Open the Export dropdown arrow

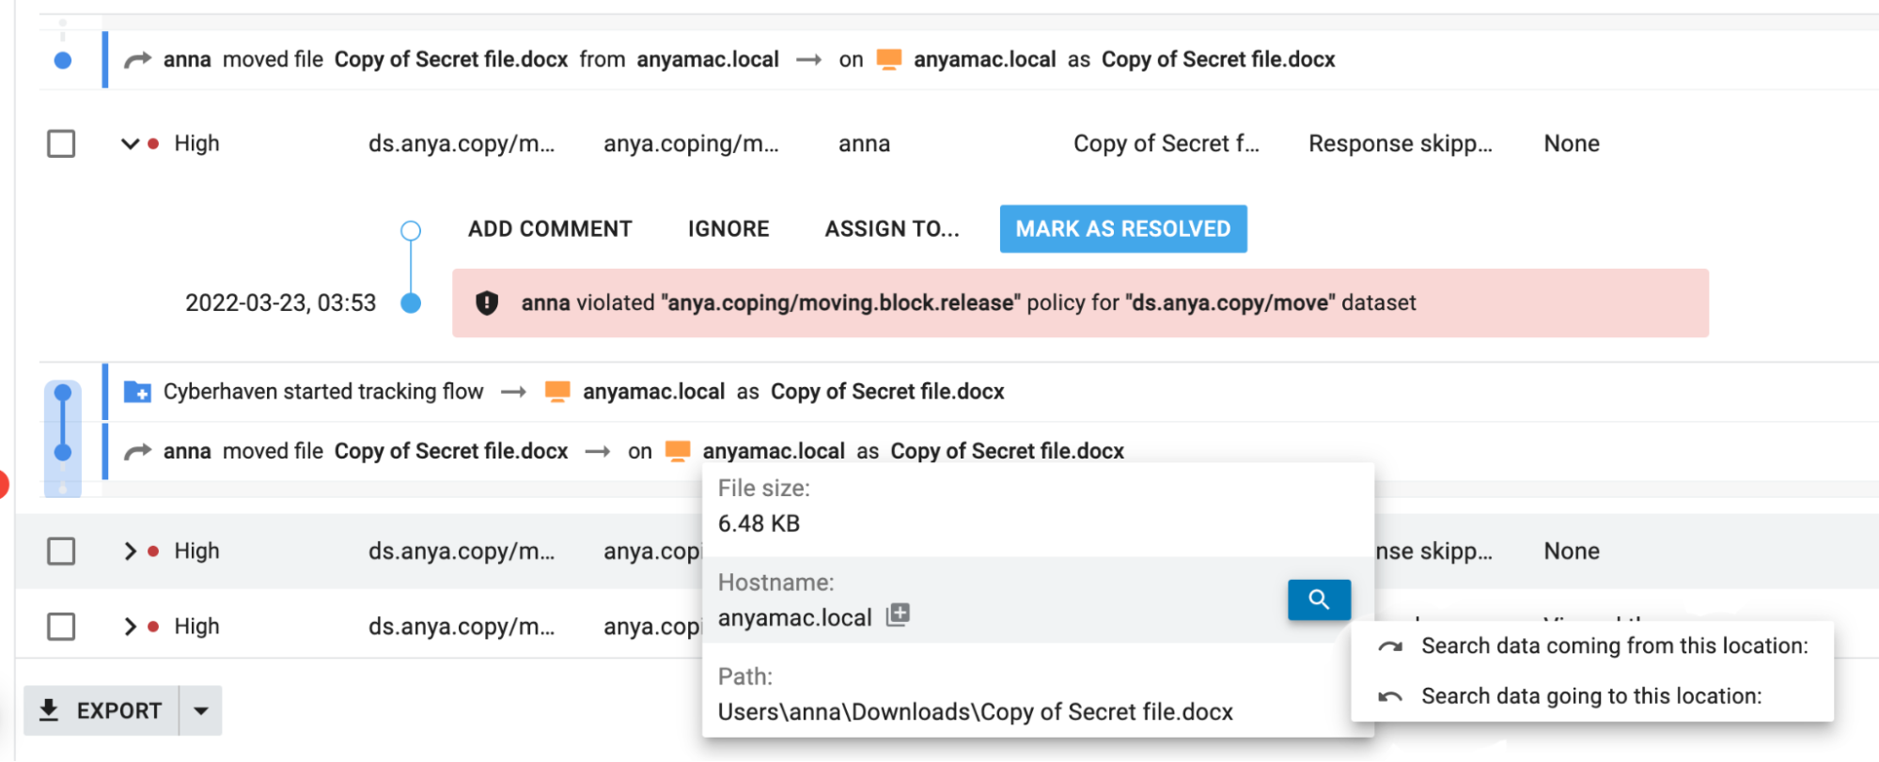coord(200,710)
